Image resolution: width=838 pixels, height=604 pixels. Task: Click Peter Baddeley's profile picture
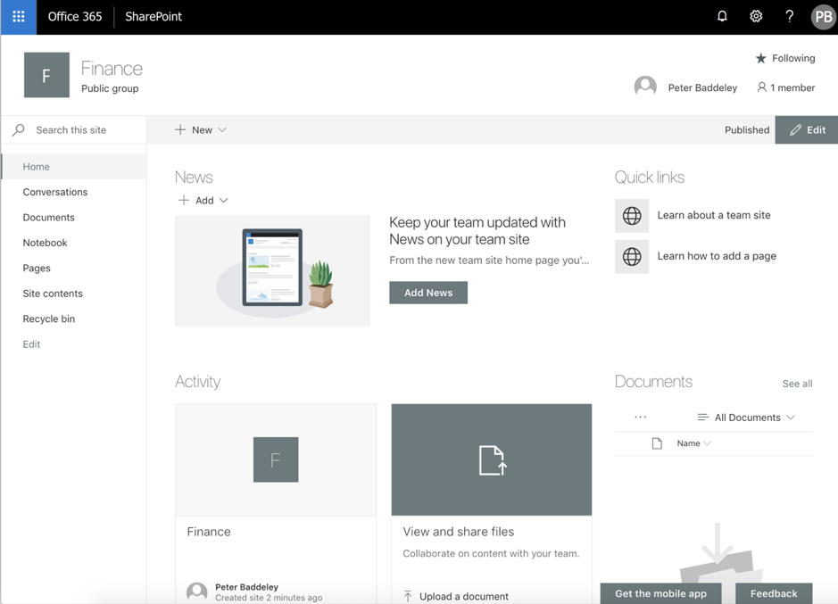pyautogui.click(x=645, y=87)
